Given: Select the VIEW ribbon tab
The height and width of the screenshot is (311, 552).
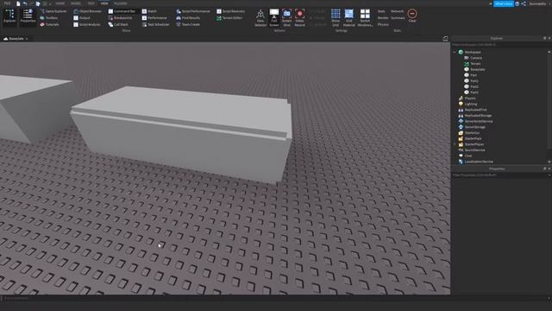Looking at the screenshot, I should pos(104,3).
